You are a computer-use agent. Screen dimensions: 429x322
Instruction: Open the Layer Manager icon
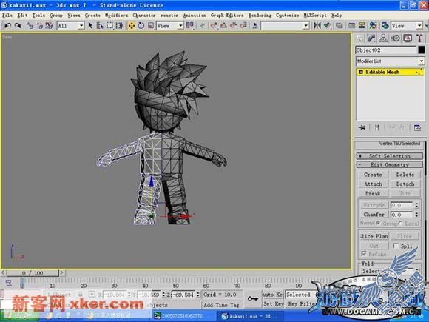[x=340, y=26]
